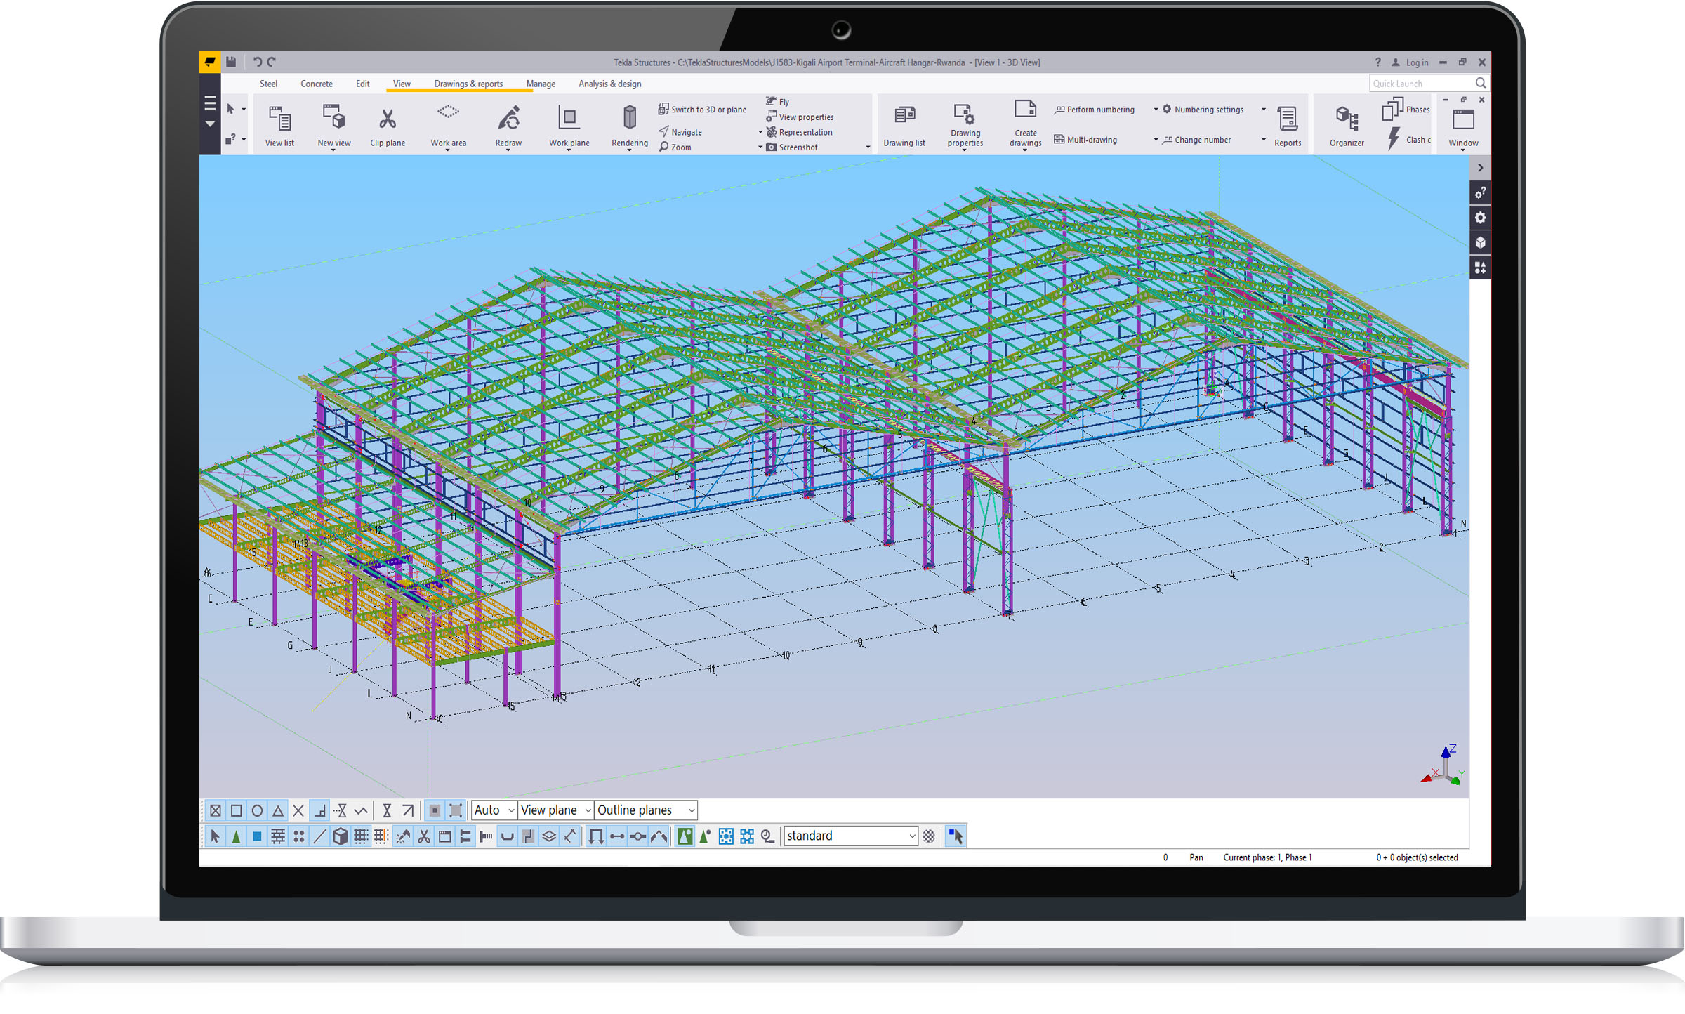Toggle the Select all arrow switch
Screen dimensions: 1685x1014
(x=216, y=836)
